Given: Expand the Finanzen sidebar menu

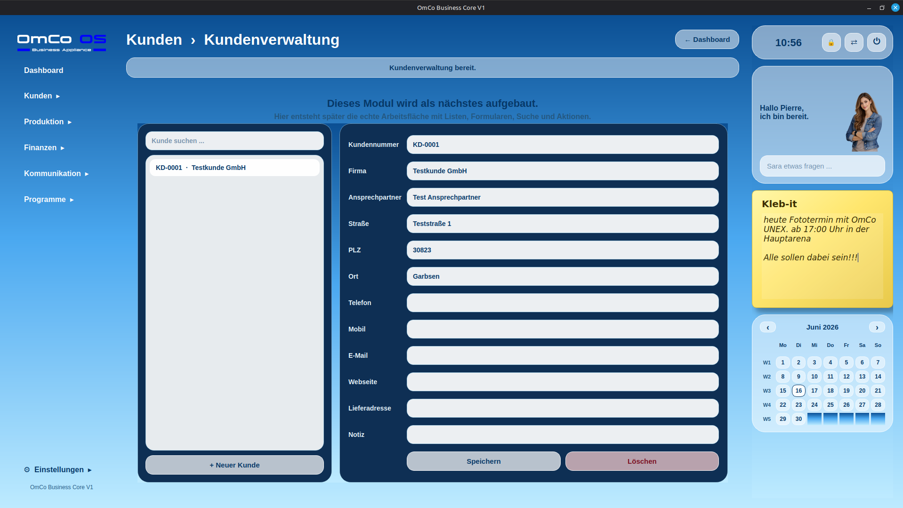Looking at the screenshot, I should tap(44, 147).
